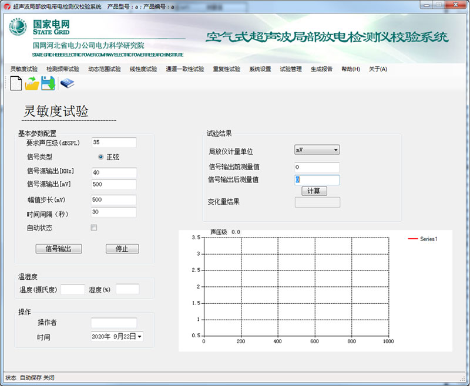The width and height of the screenshot is (470, 386).
Task: Open the 时间 date picker dropdown
Action: click(x=140, y=337)
